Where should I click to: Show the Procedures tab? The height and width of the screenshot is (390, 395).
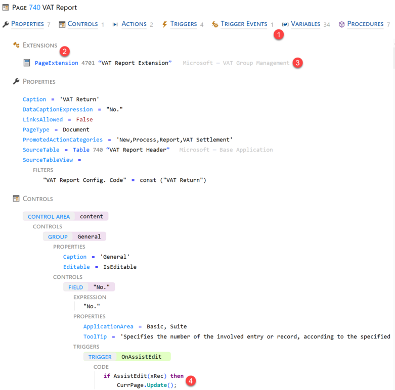pyautogui.click(x=365, y=24)
